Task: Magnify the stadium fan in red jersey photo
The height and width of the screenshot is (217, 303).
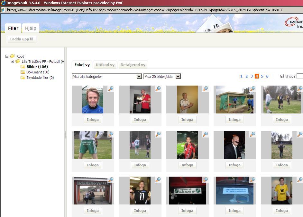Action: [206, 134]
